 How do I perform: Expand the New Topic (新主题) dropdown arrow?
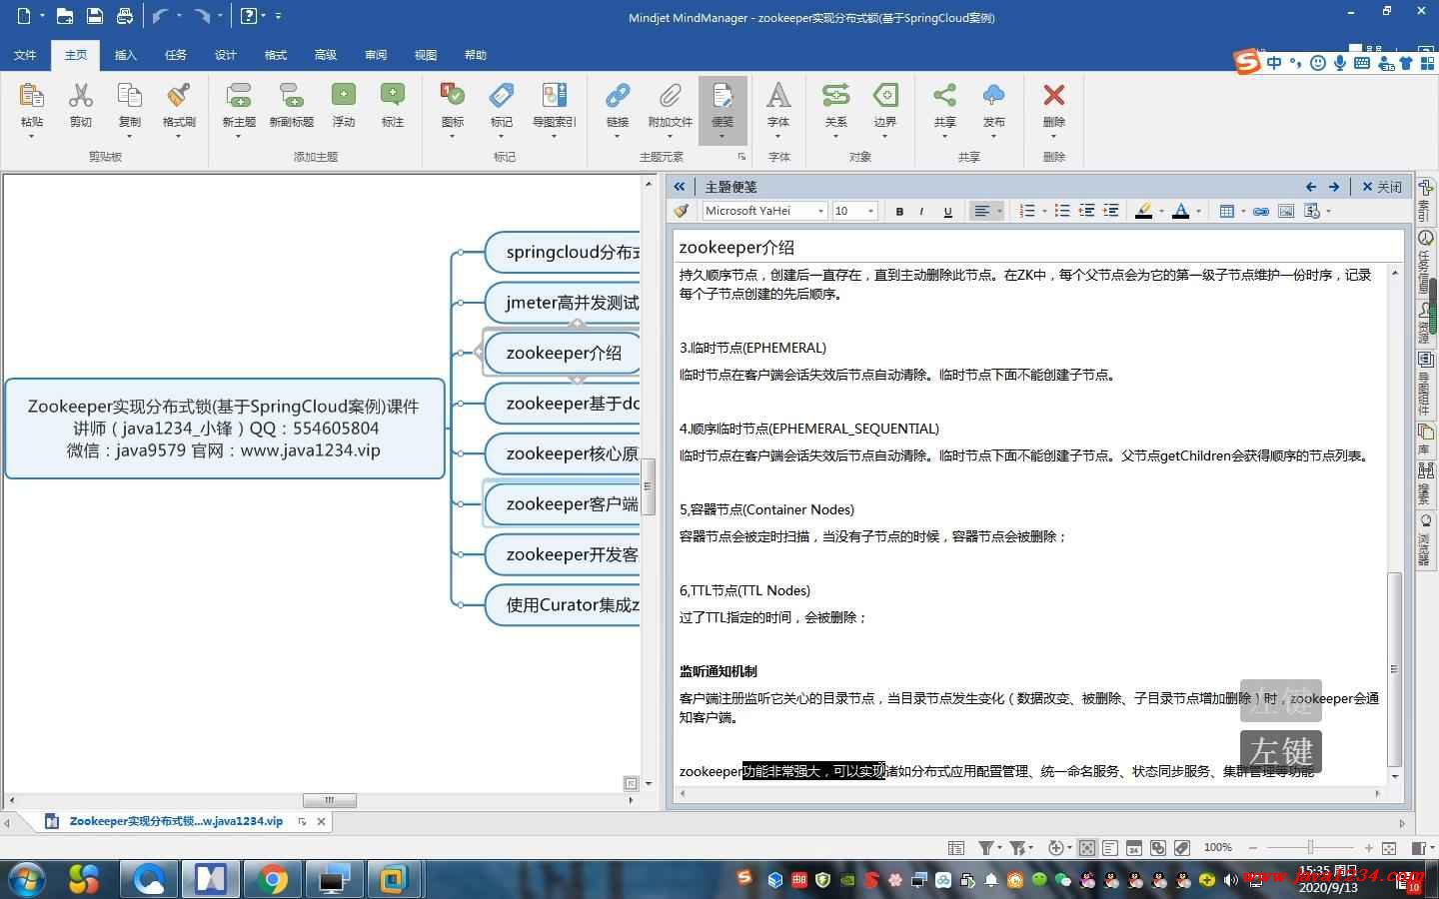coord(238,137)
